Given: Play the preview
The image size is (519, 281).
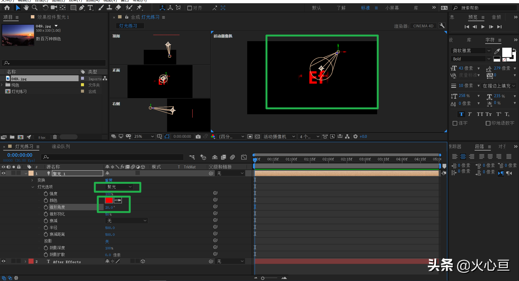Looking at the screenshot, I should (483, 27).
